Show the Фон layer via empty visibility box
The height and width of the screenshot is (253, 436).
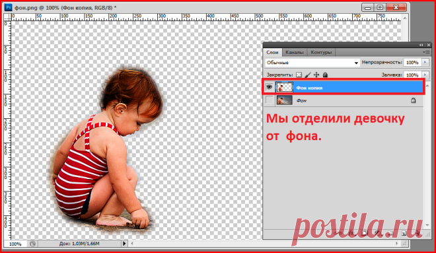pyautogui.click(x=269, y=100)
